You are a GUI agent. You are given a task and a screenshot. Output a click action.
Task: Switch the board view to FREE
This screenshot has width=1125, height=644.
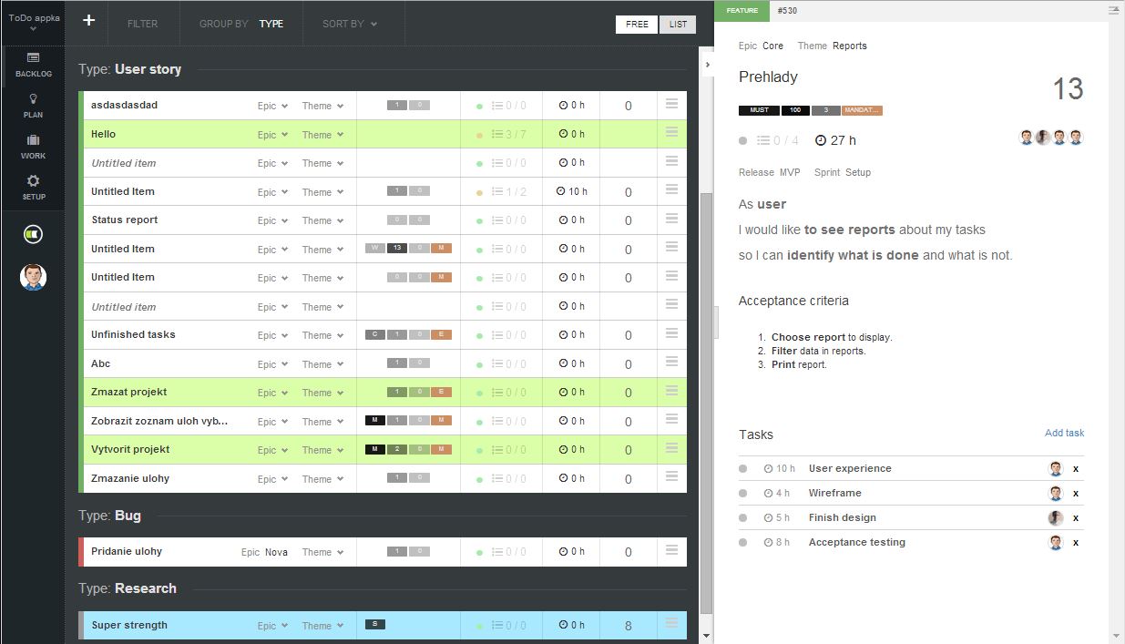(636, 25)
